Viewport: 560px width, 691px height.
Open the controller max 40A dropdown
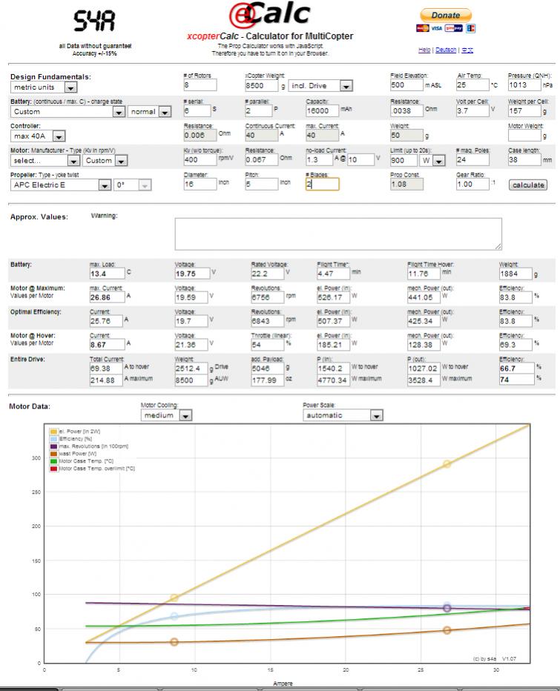39,136
